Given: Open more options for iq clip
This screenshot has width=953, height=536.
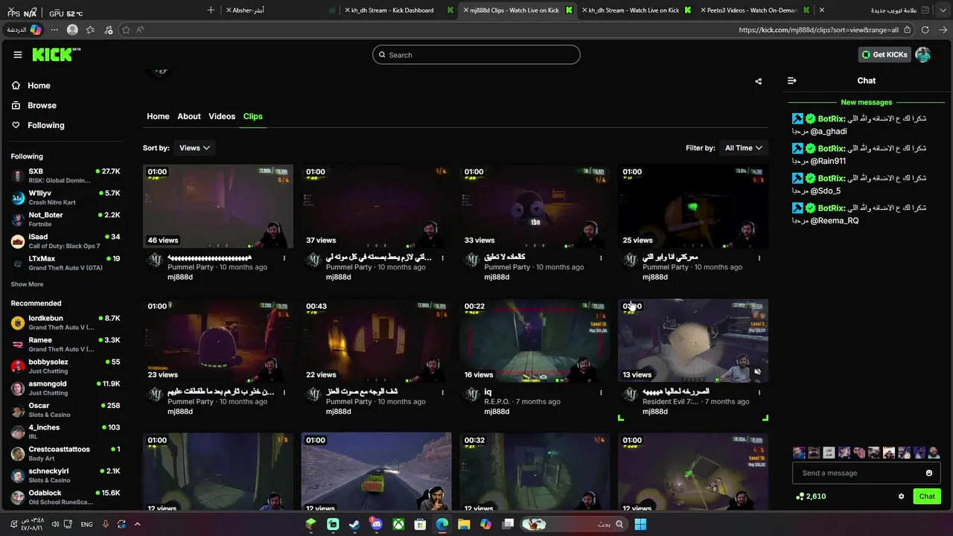Looking at the screenshot, I should (x=601, y=392).
